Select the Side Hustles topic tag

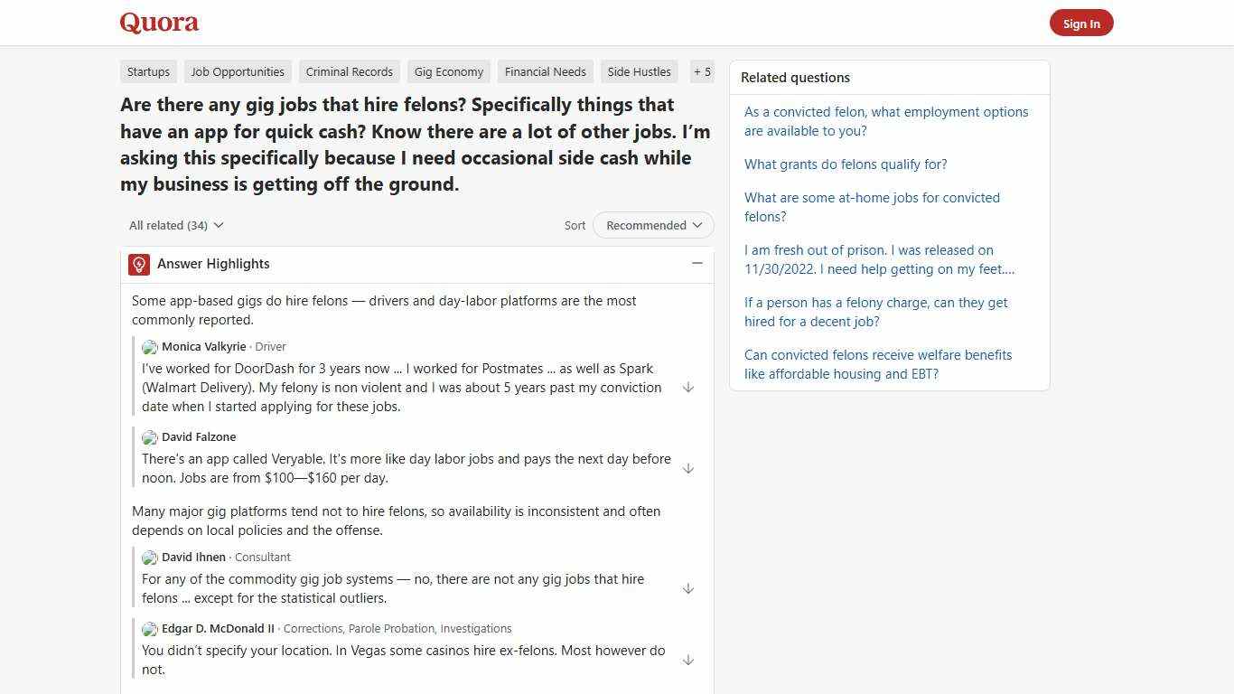pyautogui.click(x=639, y=71)
